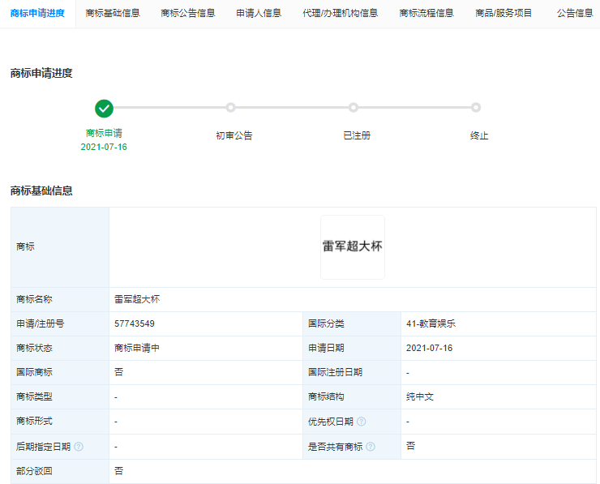Image resolution: width=600 pixels, height=484 pixels.
Task: Click help icon beside 后期指定日期
Action: coord(79,447)
